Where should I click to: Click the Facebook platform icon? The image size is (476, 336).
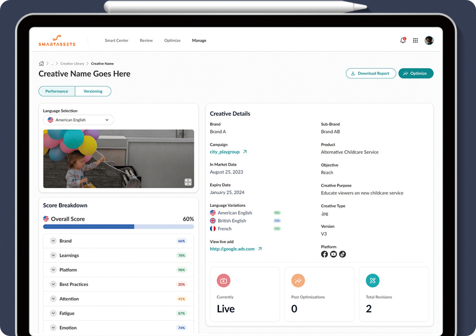point(324,254)
